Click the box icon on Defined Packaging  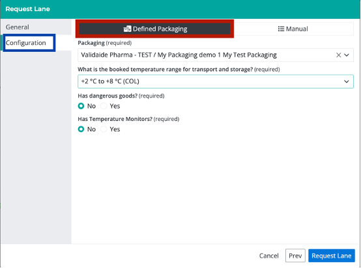coord(127,29)
